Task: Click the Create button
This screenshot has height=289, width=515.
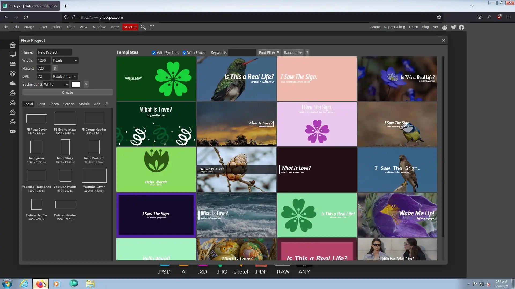Action: (68, 92)
